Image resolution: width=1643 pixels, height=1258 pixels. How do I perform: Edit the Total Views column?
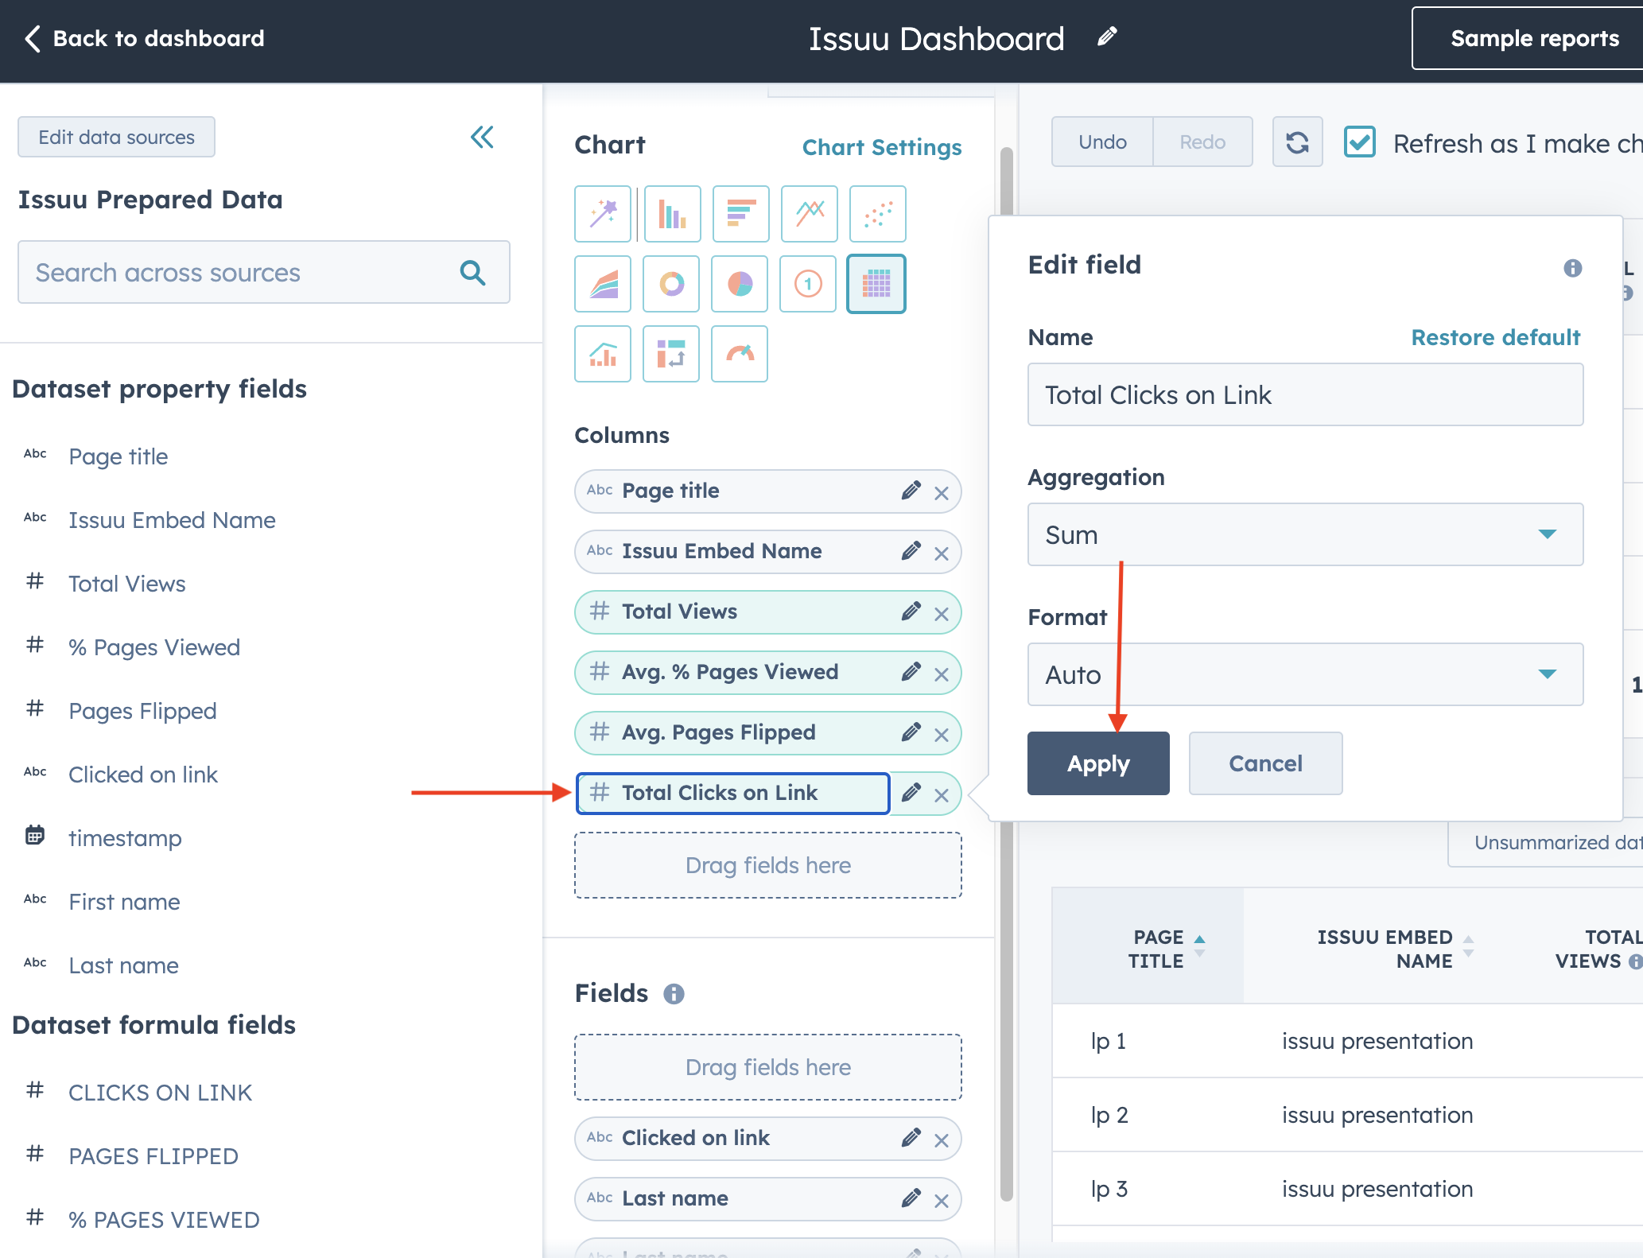[x=911, y=612]
